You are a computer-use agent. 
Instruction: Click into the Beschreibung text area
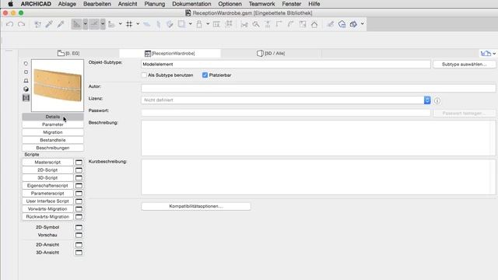pyautogui.click(x=318, y=138)
